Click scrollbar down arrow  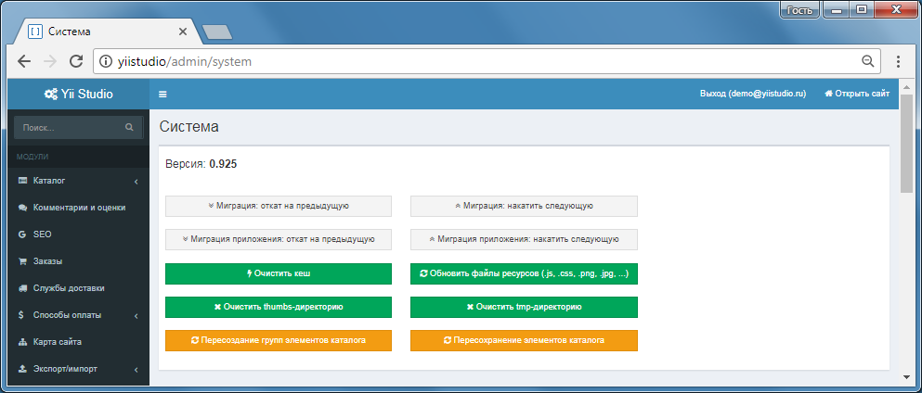point(906,376)
